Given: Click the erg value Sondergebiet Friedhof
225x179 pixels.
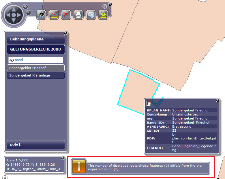Looking at the screenshot, I should tap(190, 118).
